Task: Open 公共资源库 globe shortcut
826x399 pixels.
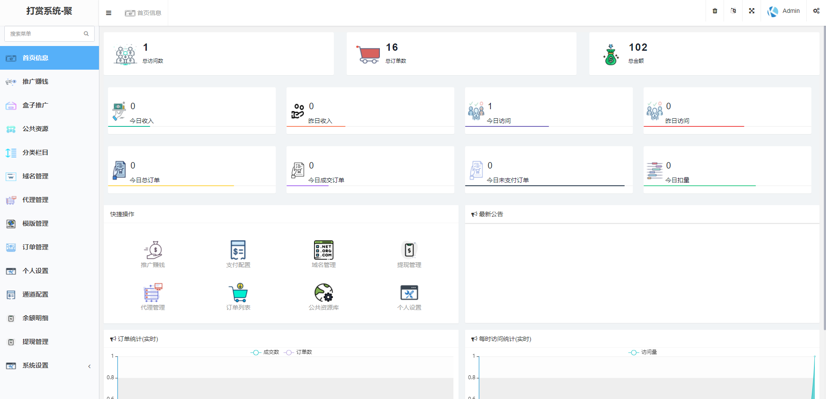Action: [324, 293]
